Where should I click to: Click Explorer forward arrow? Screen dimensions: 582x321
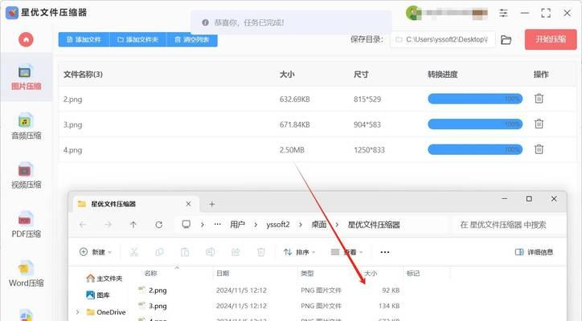point(108,225)
